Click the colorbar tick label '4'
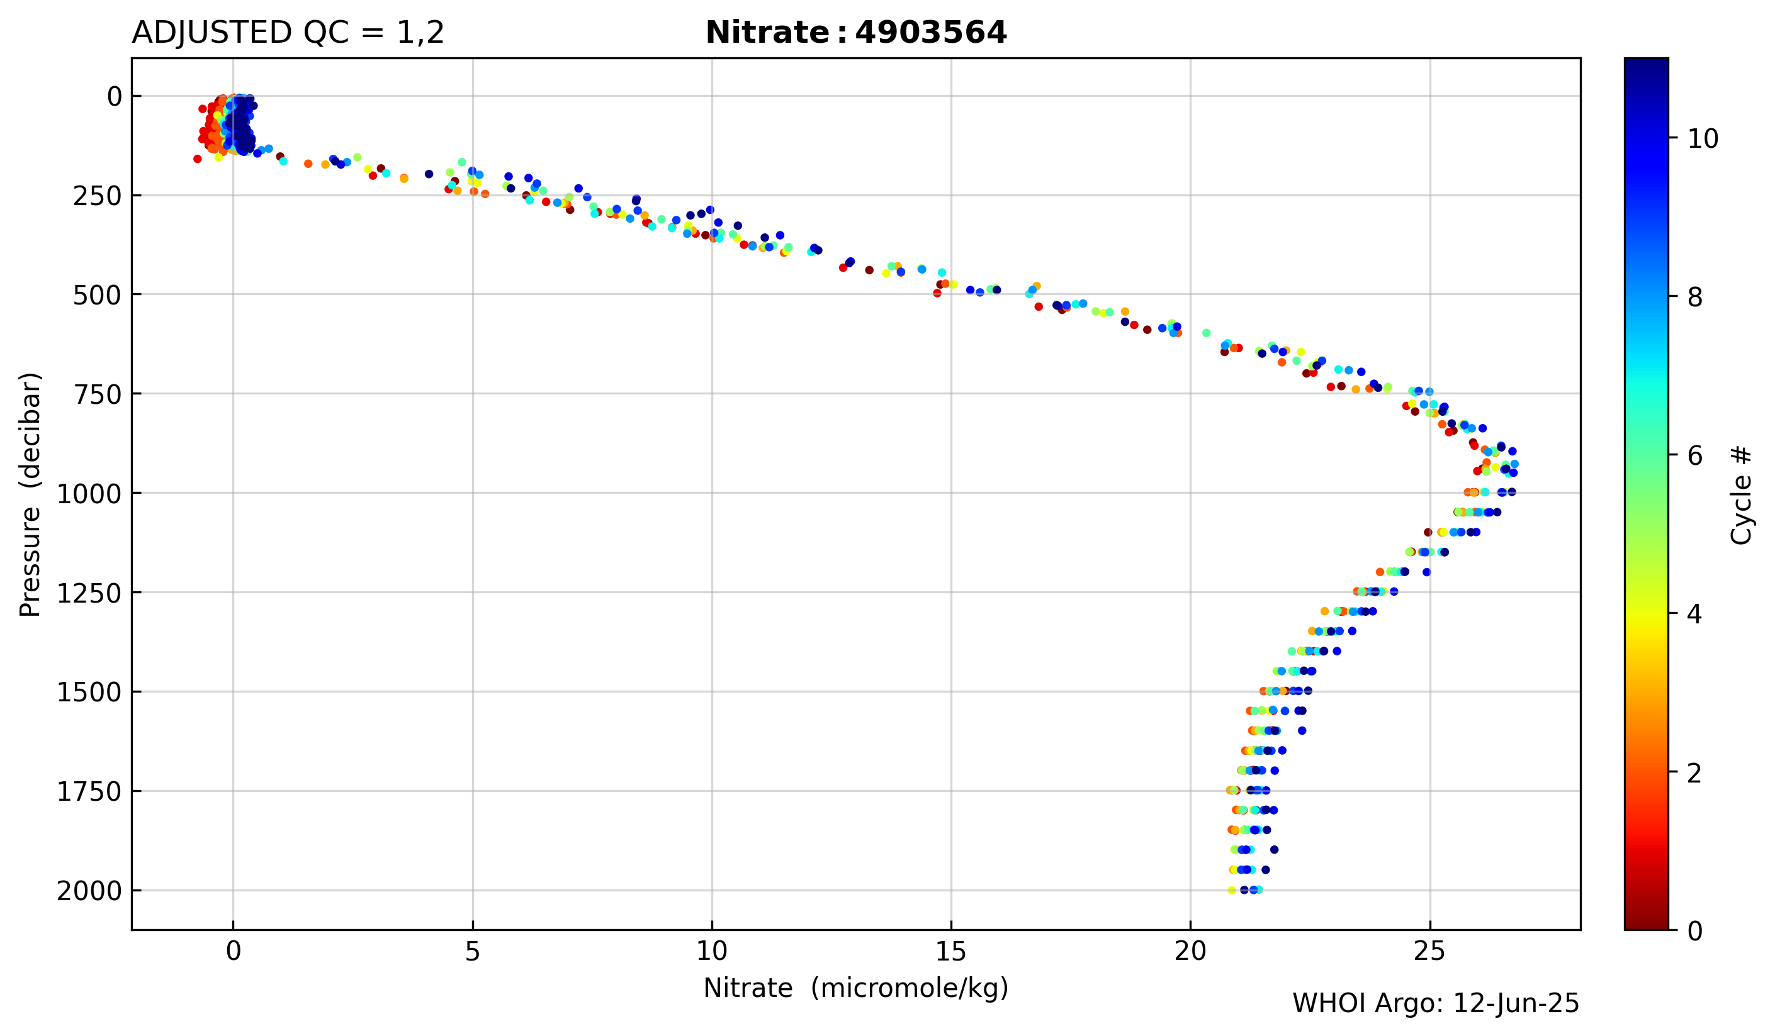Viewport: 1775px width, 1036px height. (1696, 615)
